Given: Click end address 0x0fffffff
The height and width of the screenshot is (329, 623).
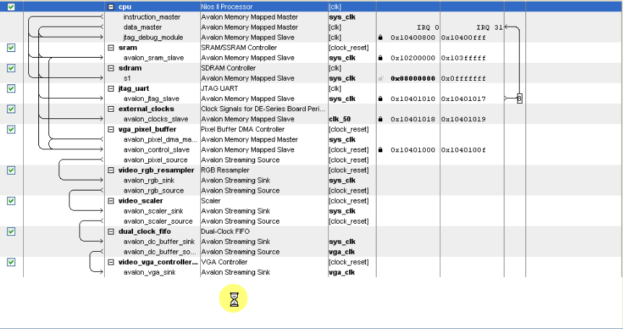Looking at the screenshot, I should click(x=464, y=79).
